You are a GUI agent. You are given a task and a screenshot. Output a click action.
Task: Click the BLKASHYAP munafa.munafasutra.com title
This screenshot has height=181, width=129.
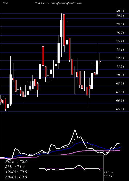pos(58,3)
